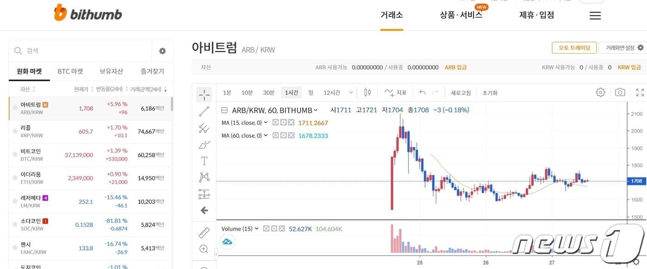Open the candle chart style selector
This screenshot has width=647, height=269.
367,92
